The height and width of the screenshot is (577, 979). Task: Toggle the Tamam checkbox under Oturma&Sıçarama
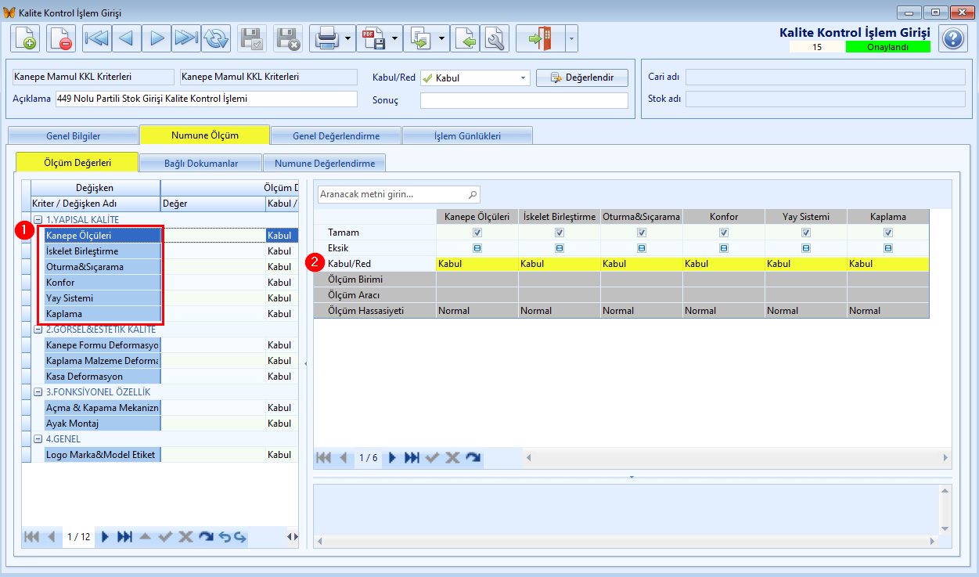coord(642,233)
